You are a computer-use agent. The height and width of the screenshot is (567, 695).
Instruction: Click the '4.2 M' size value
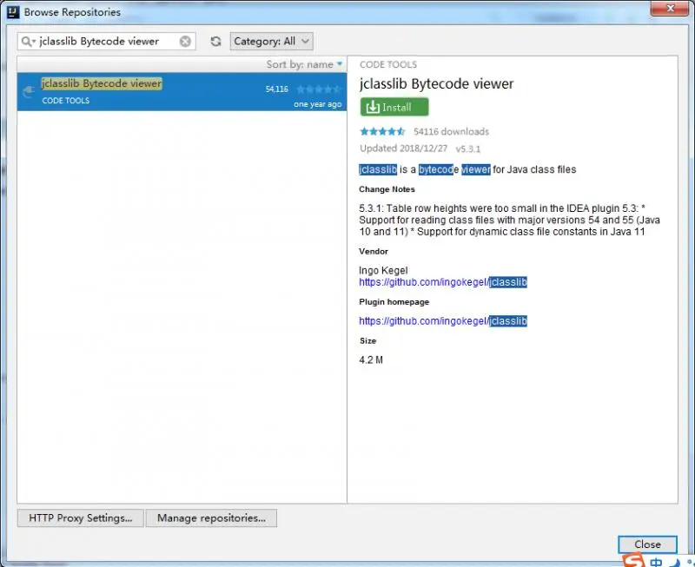click(371, 360)
